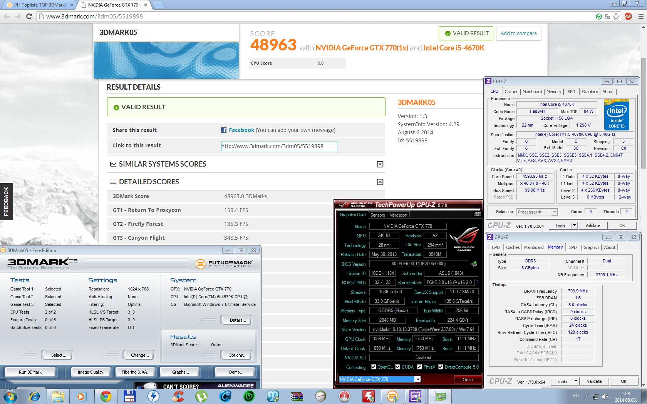Open the GPU selection dropdown in GPU-Z

click(417, 379)
